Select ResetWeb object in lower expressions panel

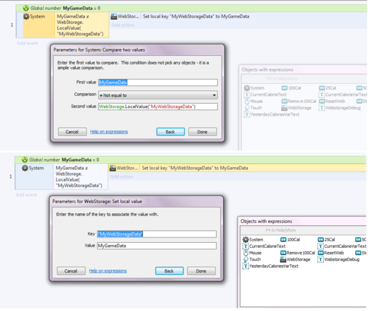(x=331, y=253)
